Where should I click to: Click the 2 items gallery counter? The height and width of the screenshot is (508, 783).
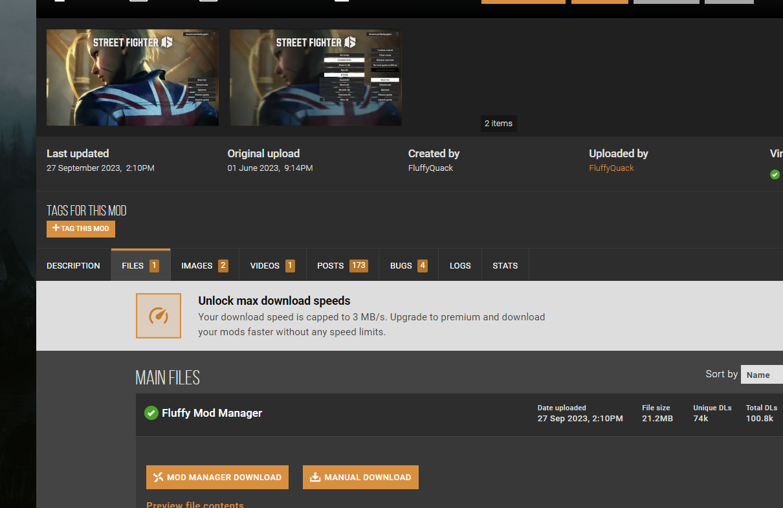(498, 124)
